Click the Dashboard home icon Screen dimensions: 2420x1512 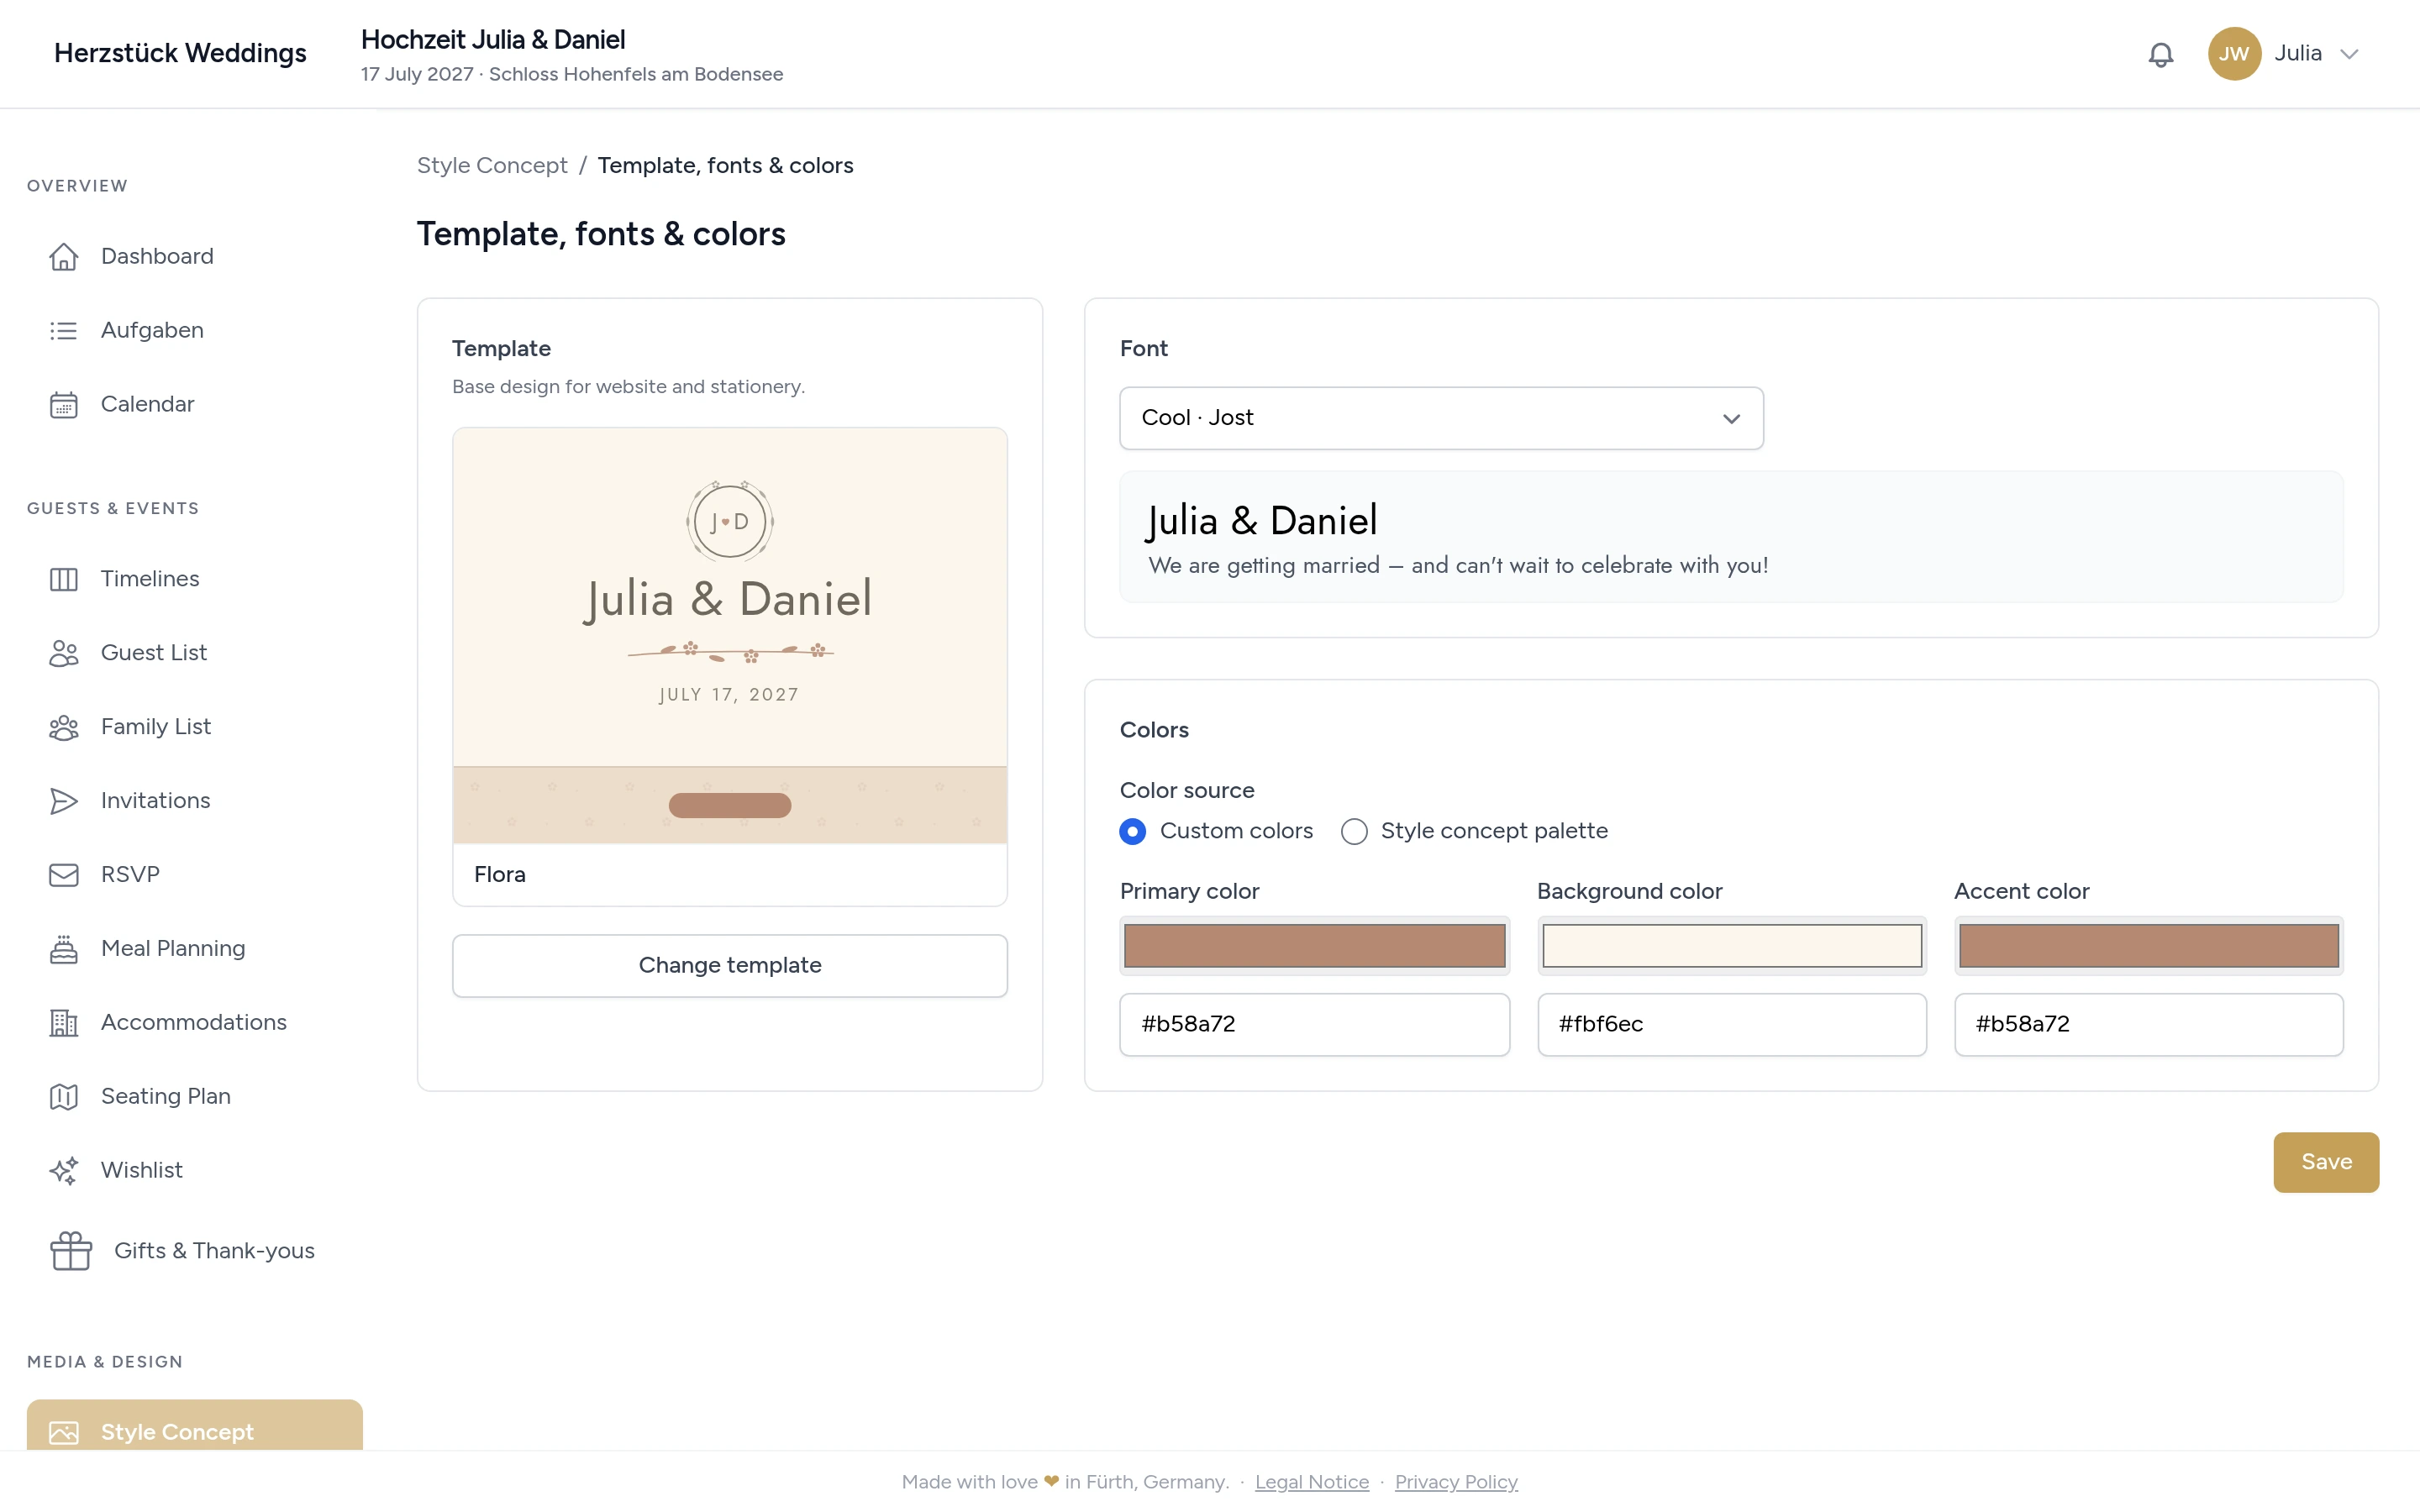click(64, 257)
